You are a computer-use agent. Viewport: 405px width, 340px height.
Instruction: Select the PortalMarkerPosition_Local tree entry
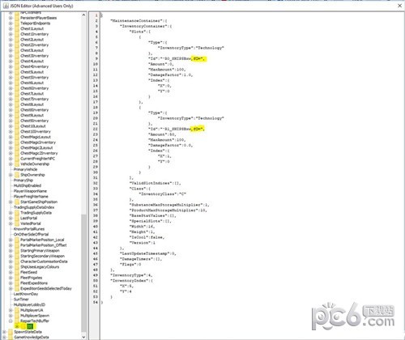[x=42, y=240]
